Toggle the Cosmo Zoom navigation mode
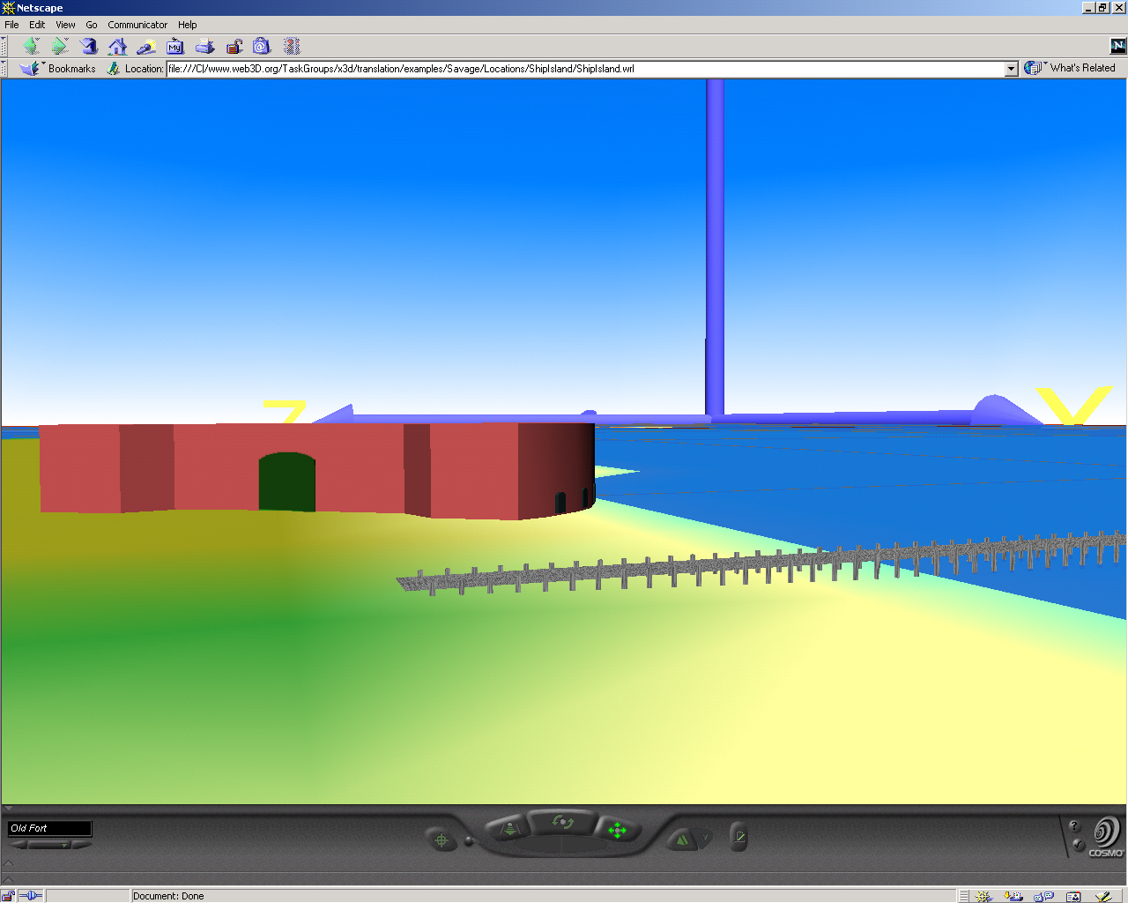Viewport: 1128px width, 903px height. [509, 829]
